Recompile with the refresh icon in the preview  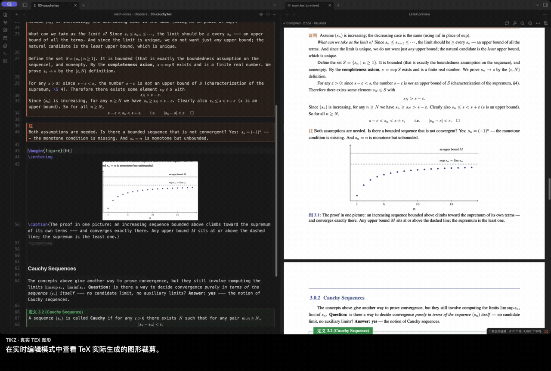click(x=507, y=23)
